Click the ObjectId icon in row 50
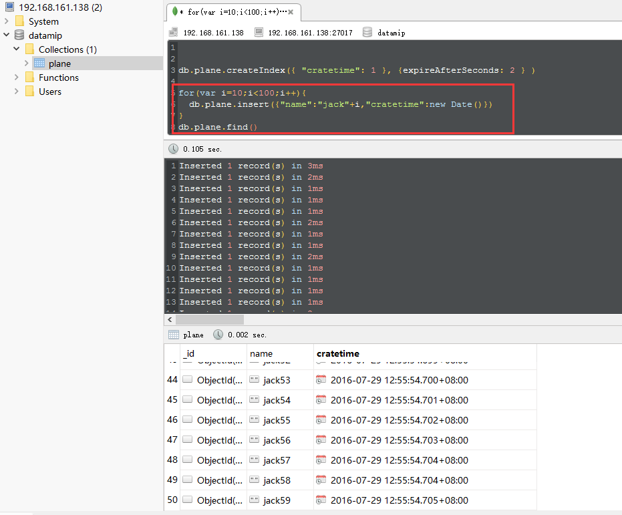 [x=188, y=500]
